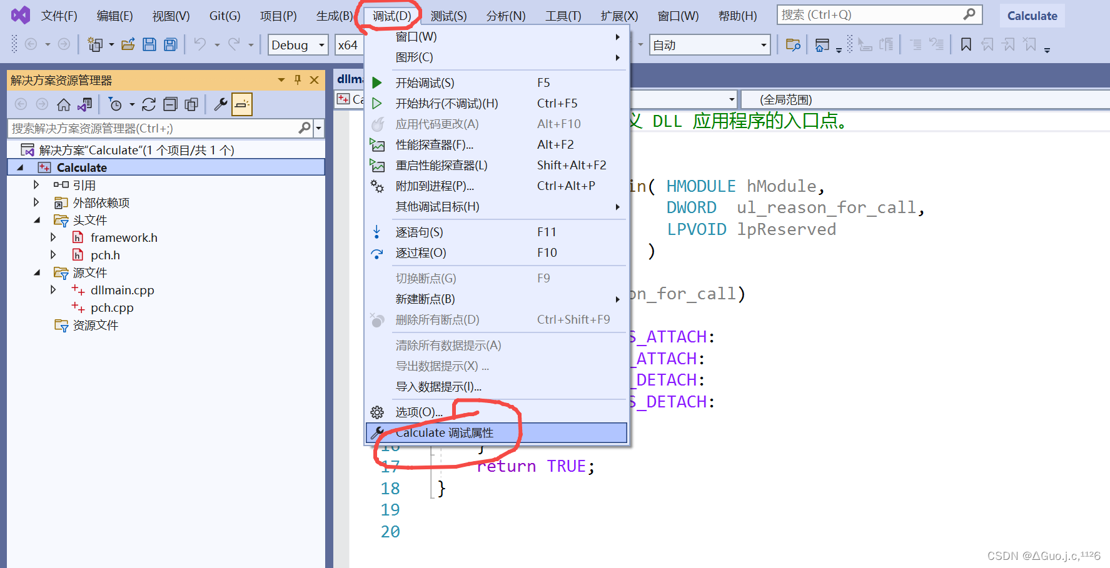Open Calculate 调试属性 menu entry
1110x568 pixels.
tap(497, 432)
